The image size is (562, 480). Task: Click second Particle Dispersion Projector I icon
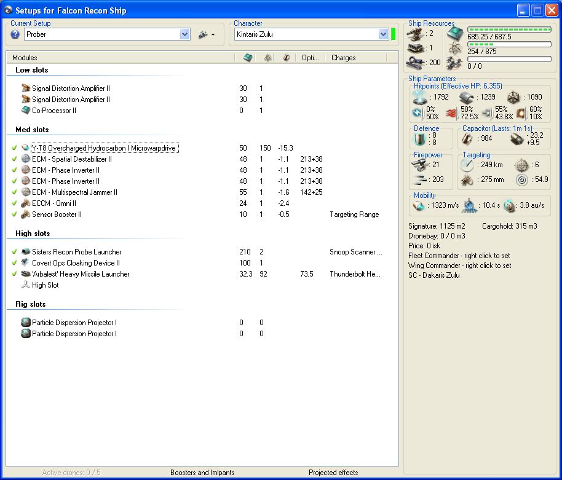pos(25,333)
